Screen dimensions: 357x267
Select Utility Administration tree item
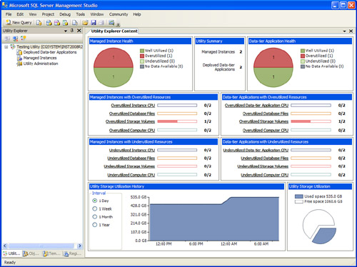coord(41,64)
